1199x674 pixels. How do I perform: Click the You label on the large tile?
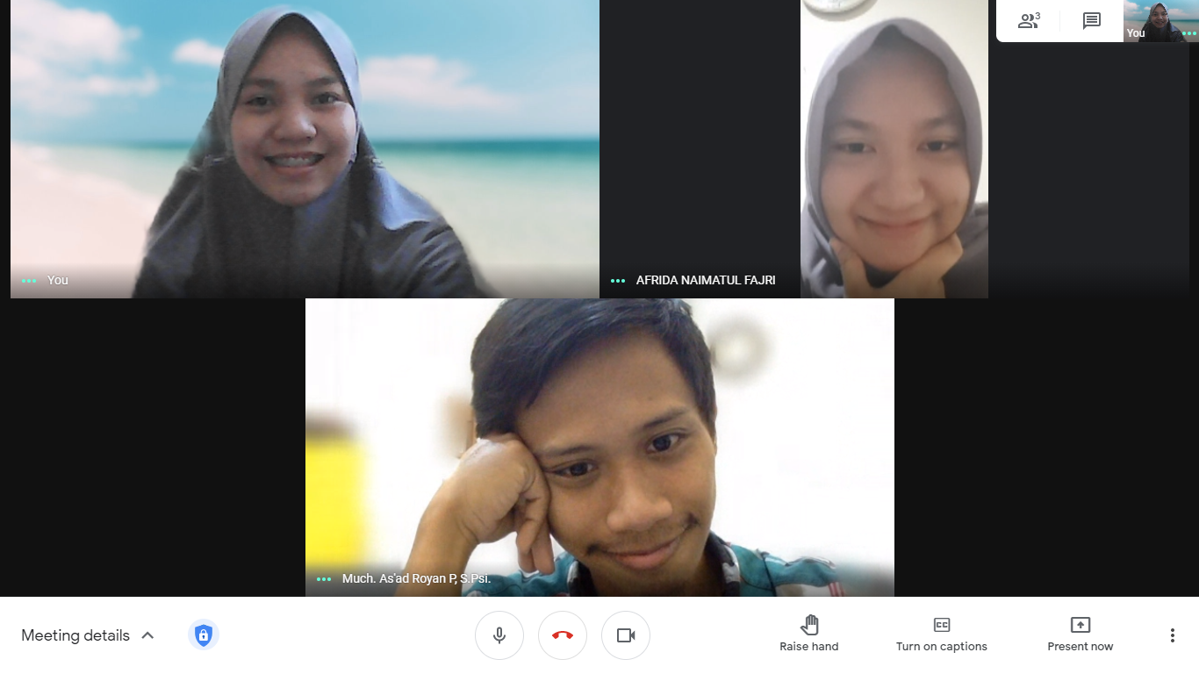(58, 281)
